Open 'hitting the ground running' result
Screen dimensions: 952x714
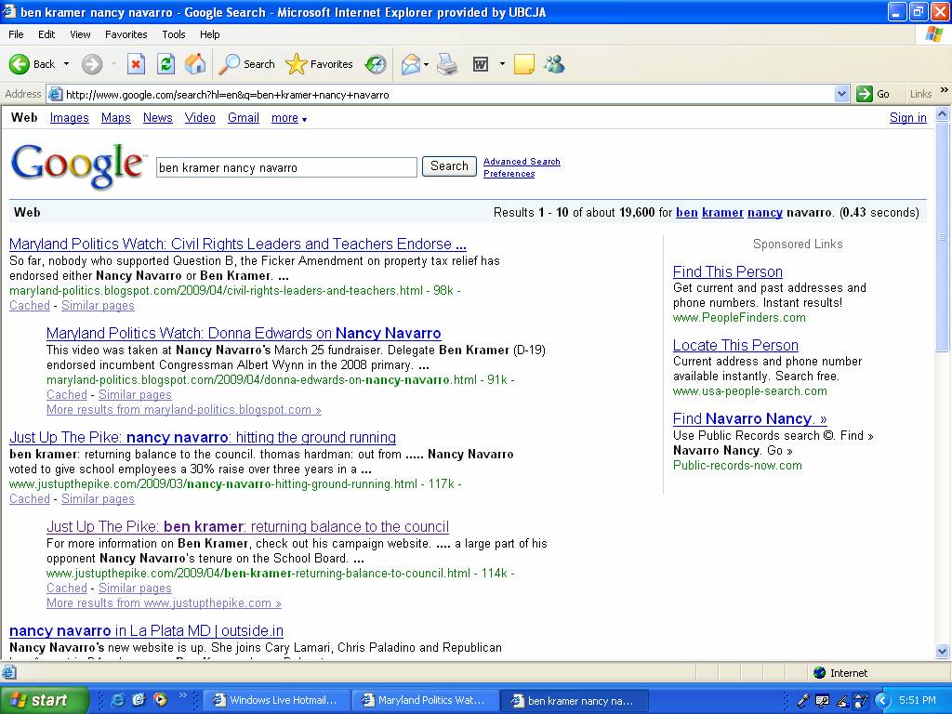[202, 438]
